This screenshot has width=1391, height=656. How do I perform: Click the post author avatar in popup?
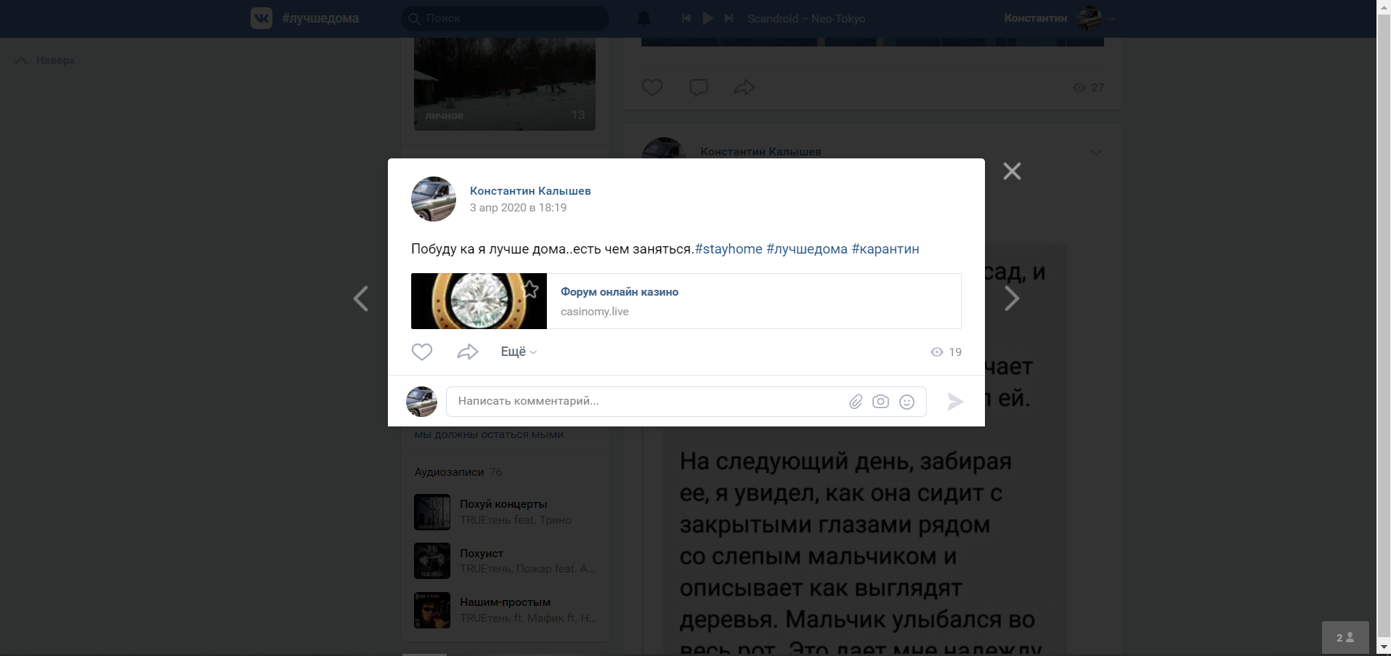[x=434, y=199]
